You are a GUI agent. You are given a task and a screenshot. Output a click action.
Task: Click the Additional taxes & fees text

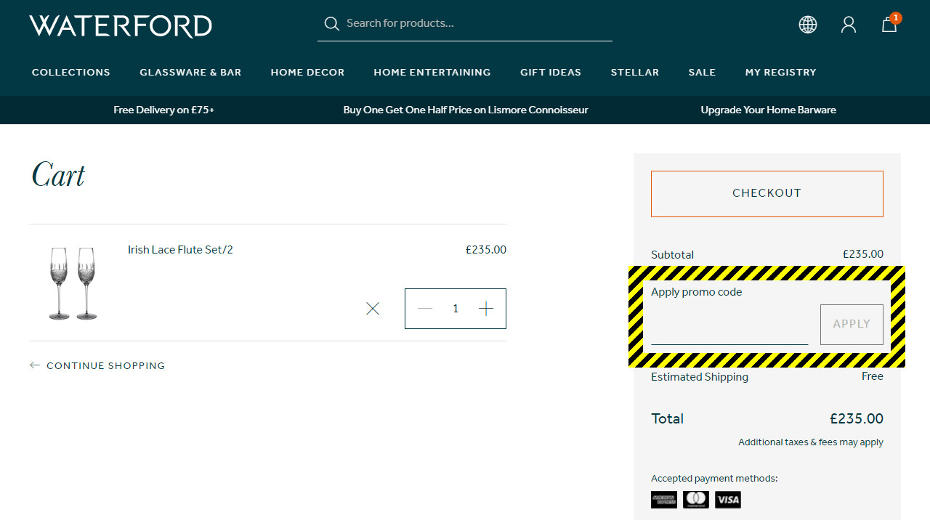811,442
